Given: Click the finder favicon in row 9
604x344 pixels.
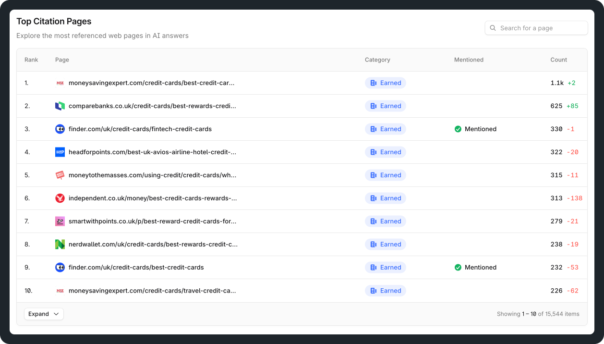Looking at the screenshot, I should pos(60,268).
